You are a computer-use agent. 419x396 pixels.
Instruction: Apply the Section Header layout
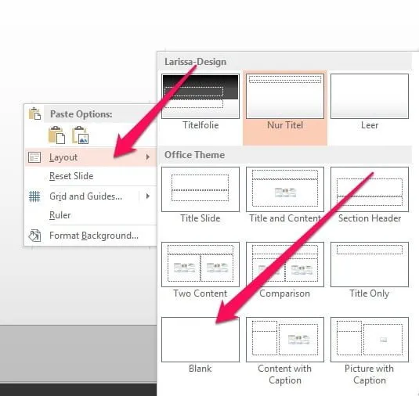click(x=370, y=195)
